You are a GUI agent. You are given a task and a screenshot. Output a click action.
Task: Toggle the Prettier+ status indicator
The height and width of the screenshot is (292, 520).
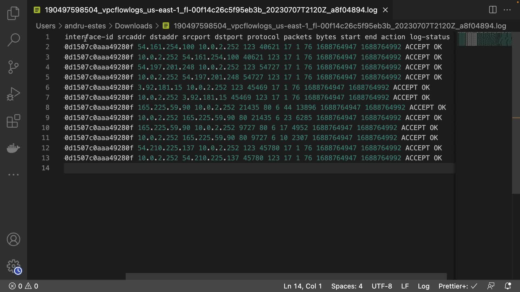(x=458, y=286)
